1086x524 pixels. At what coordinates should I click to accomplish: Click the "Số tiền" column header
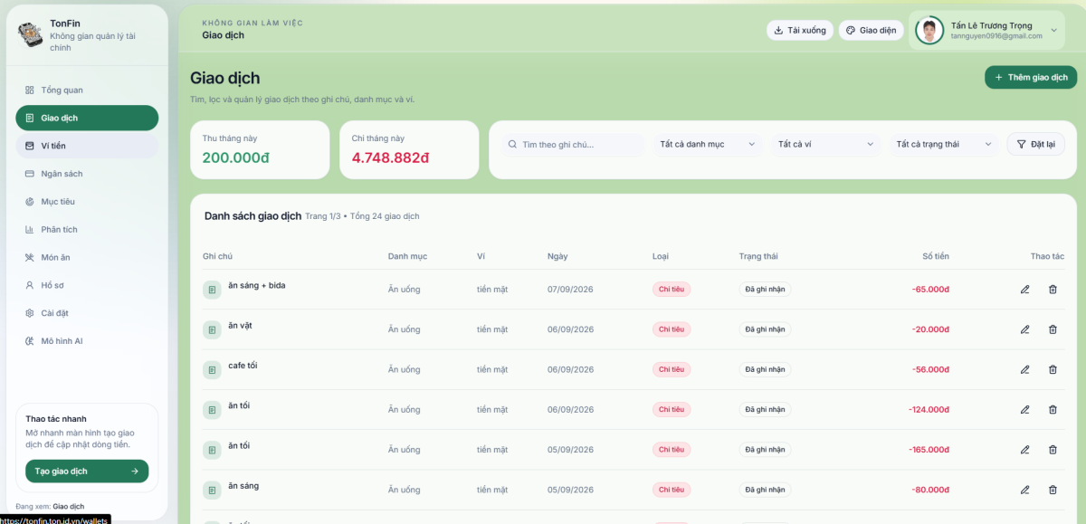tap(936, 256)
